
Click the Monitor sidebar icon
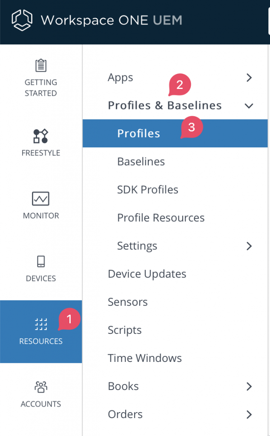click(x=40, y=198)
